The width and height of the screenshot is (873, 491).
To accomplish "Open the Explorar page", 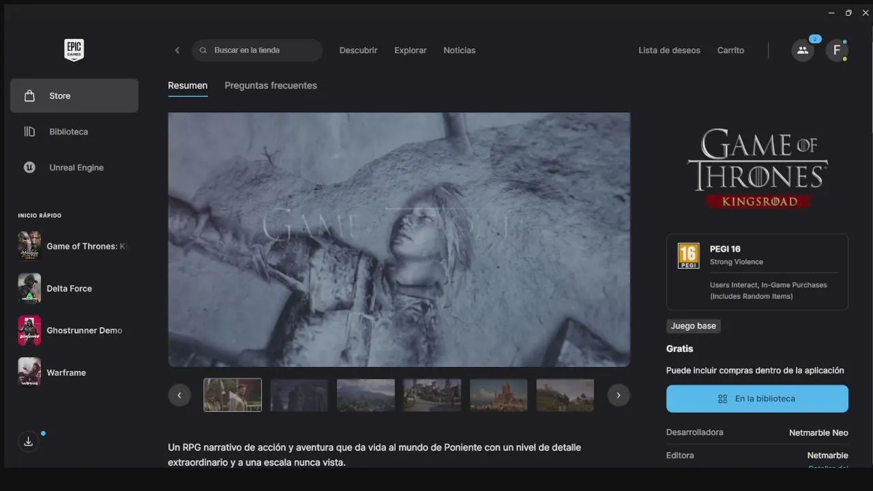I will click(x=411, y=50).
